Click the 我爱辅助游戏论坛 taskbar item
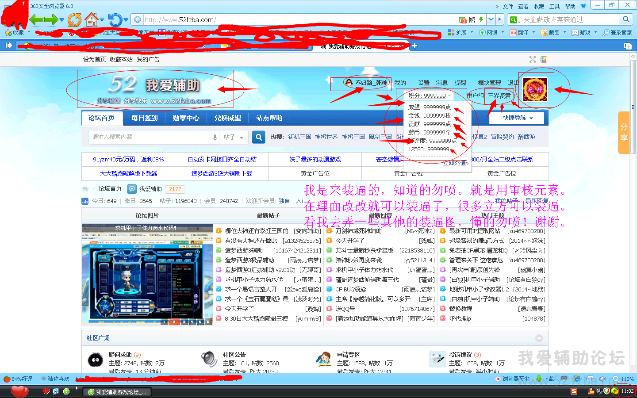 (x=118, y=392)
